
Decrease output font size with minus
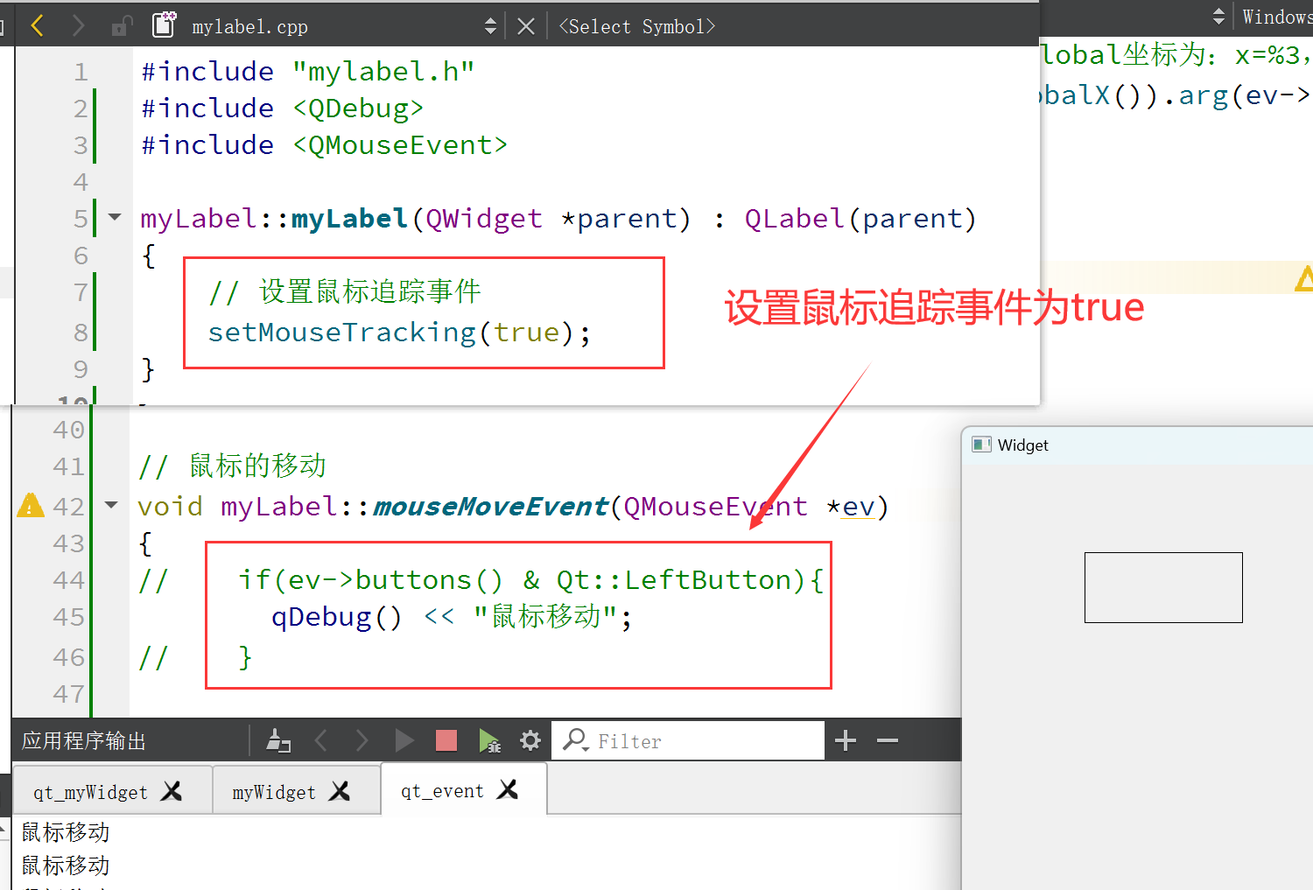click(x=888, y=741)
